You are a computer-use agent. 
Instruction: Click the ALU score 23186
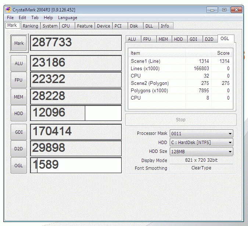point(76,63)
